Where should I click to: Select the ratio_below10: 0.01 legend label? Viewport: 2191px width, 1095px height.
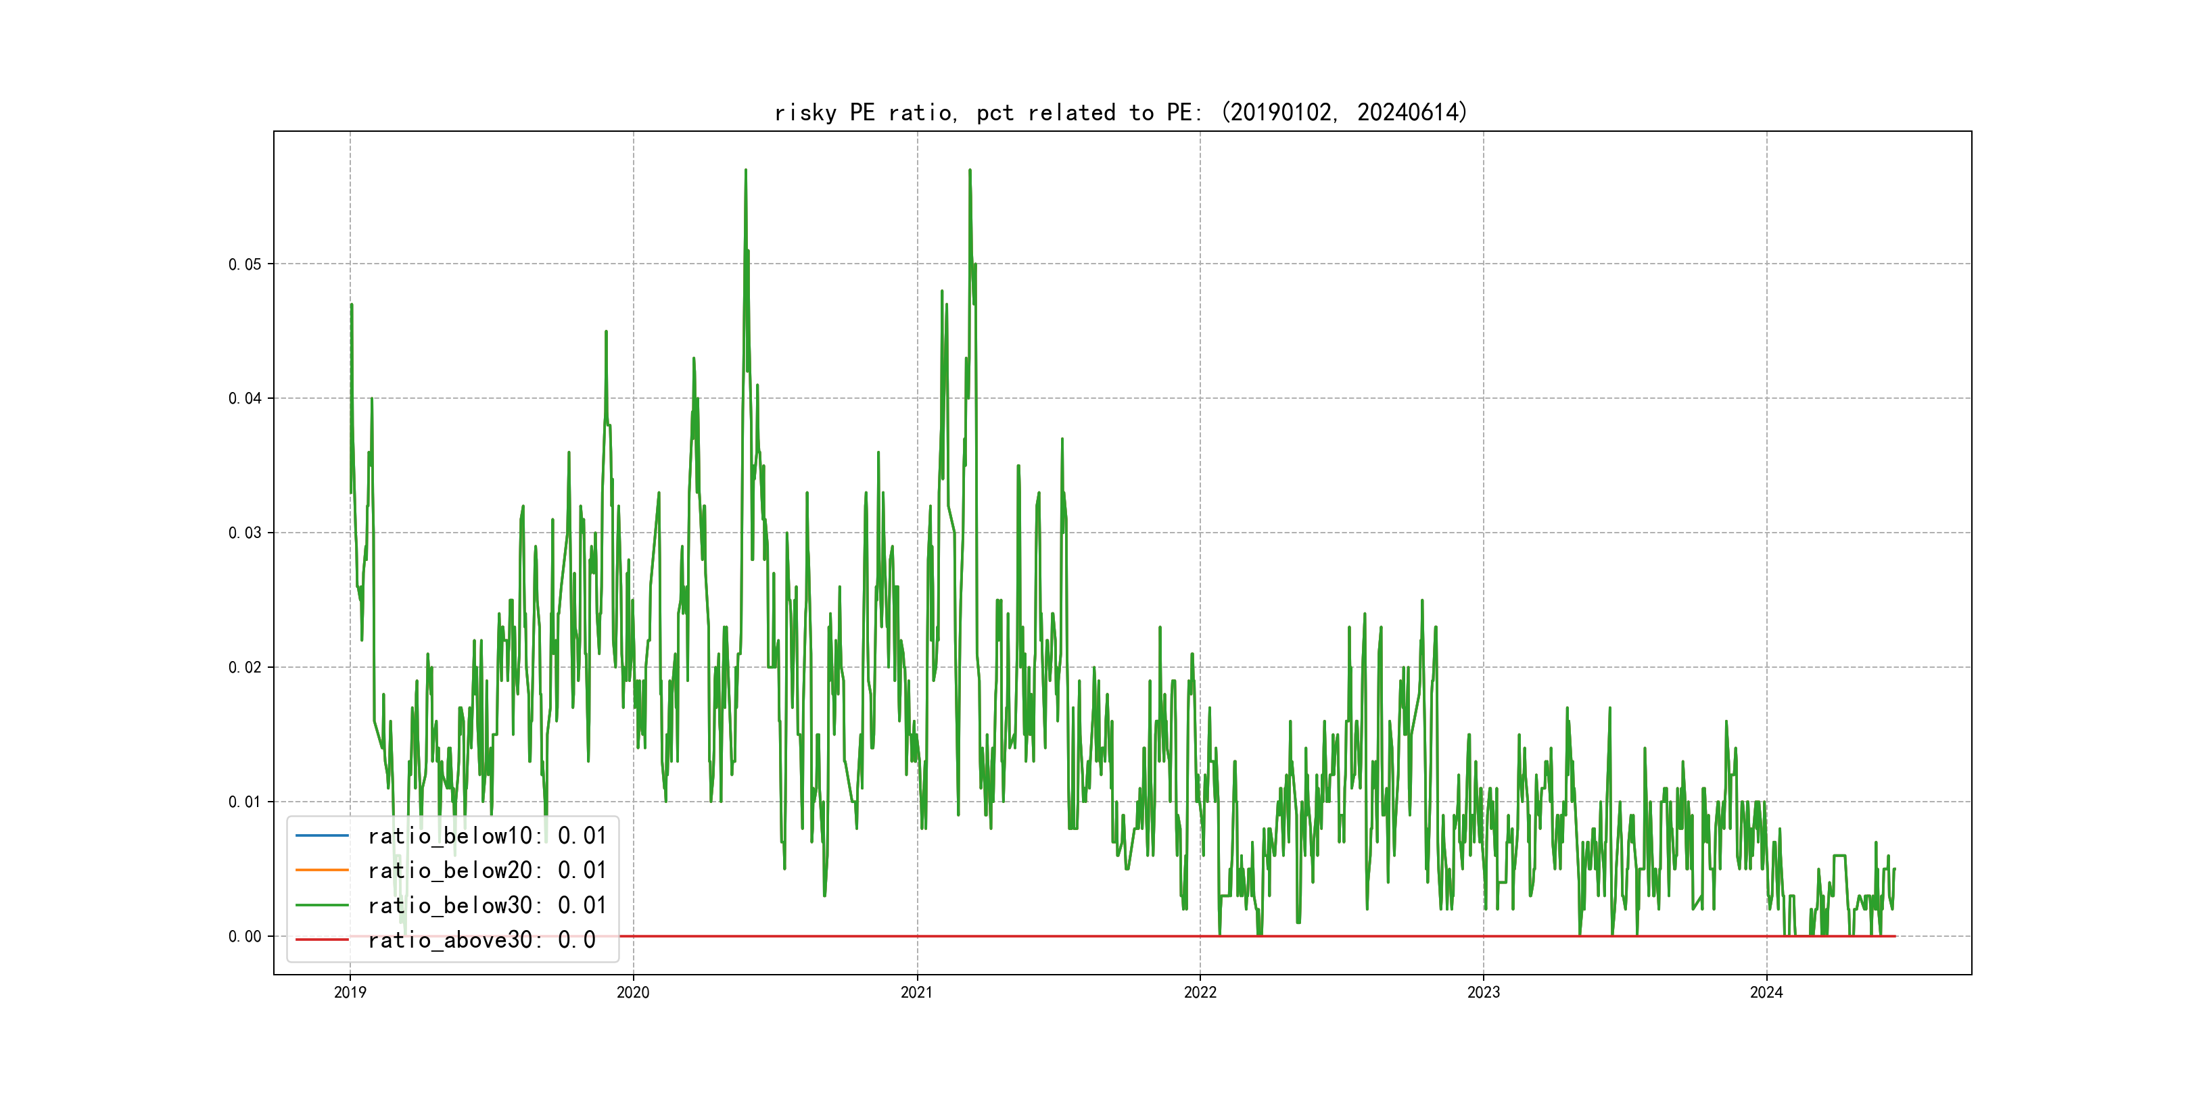coord(486,835)
